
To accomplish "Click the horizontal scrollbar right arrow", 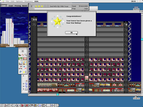I will click(140, 94).
